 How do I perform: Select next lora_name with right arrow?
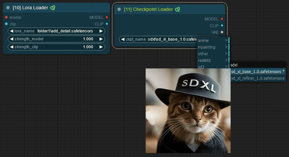(x=101, y=31)
